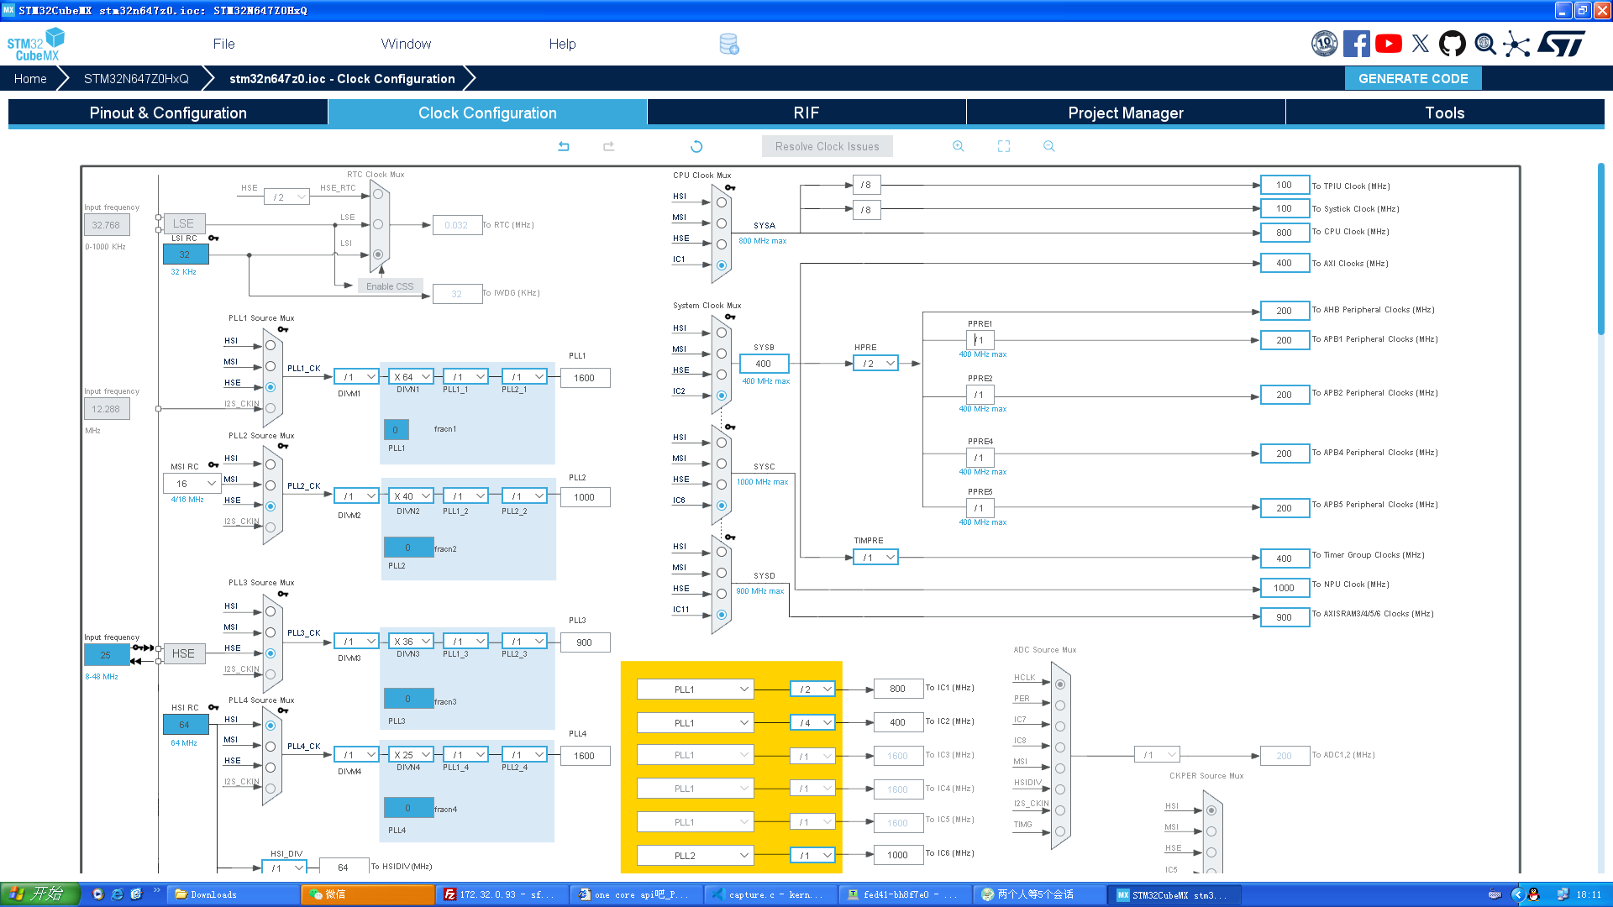
Task: Switch to Project Manager tab
Action: click(1126, 113)
